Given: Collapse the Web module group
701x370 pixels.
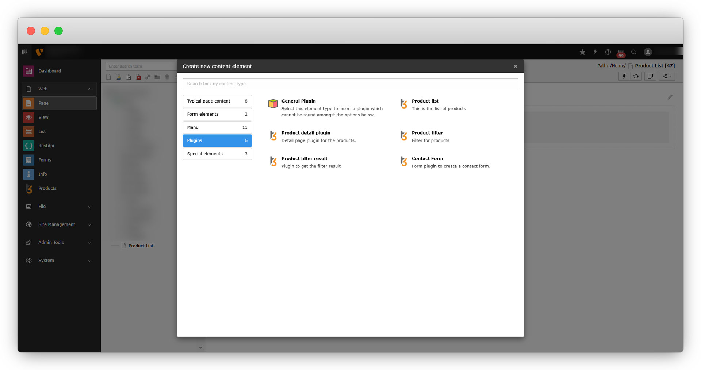Looking at the screenshot, I should click(90, 89).
